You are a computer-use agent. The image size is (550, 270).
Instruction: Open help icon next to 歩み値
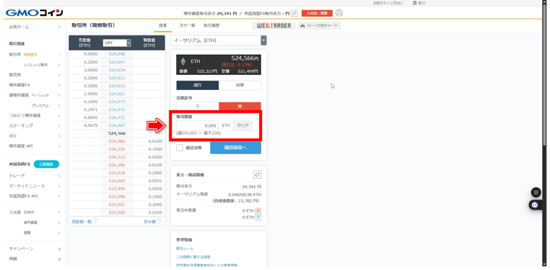[x=159, y=221]
